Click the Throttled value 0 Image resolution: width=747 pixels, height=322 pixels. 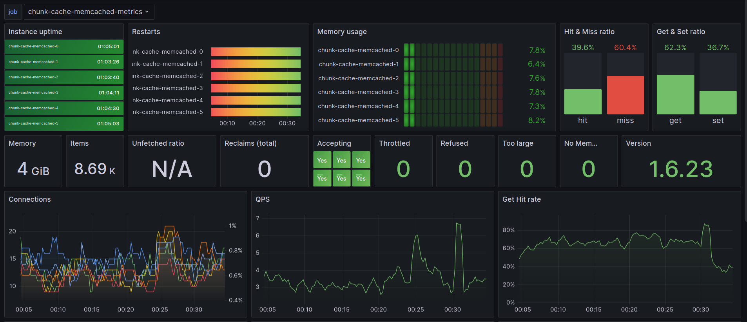pyautogui.click(x=403, y=169)
